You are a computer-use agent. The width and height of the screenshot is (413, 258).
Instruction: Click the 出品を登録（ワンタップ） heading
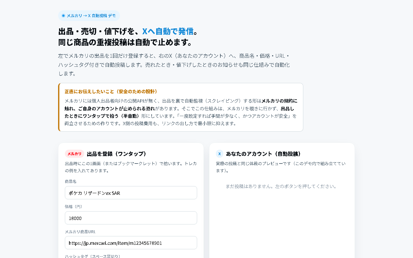click(x=117, y=154)
